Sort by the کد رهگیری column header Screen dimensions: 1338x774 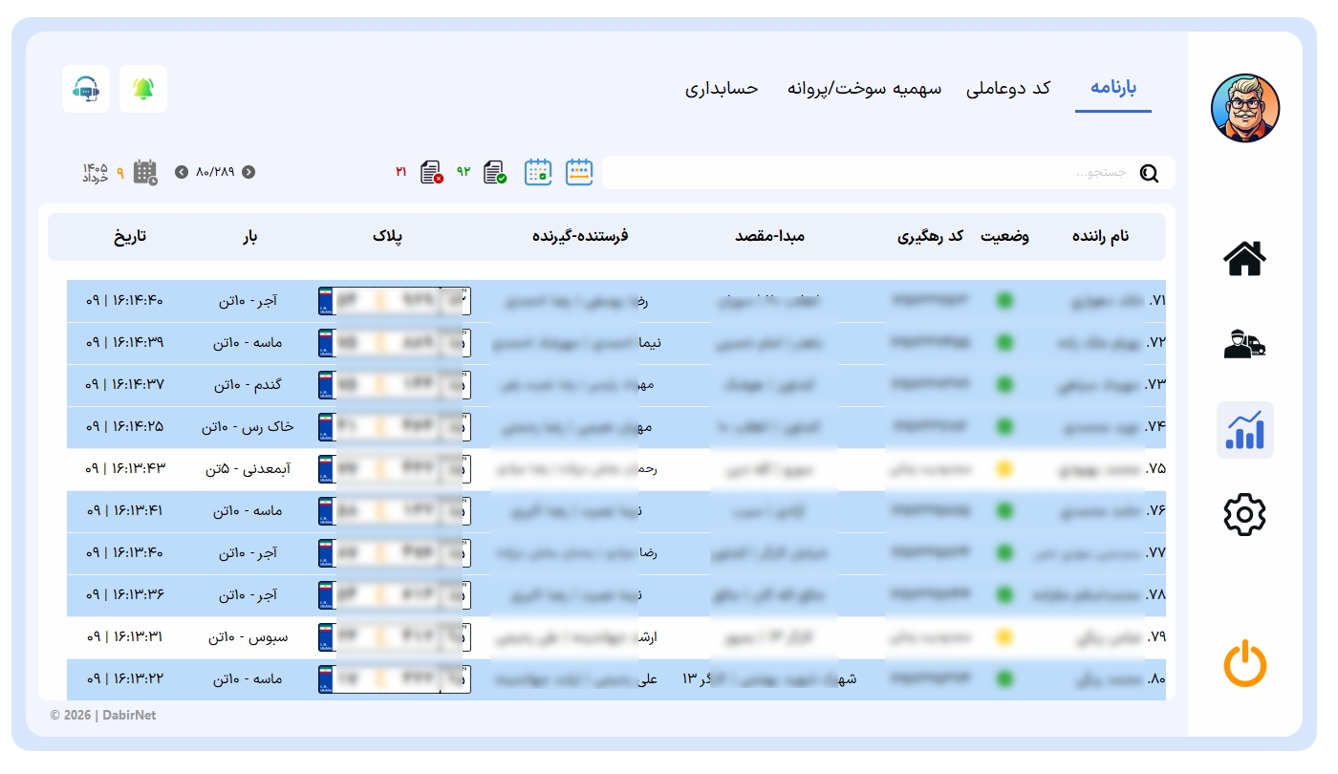pos(930,236)
